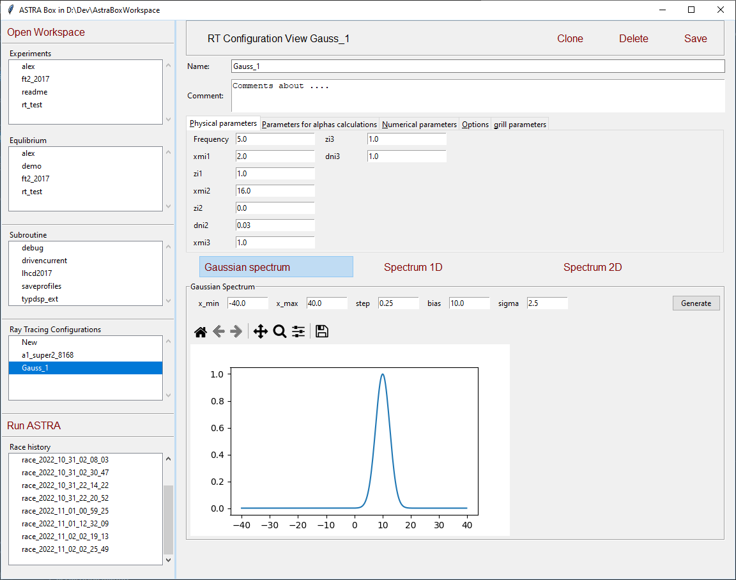Image resolution: width=736 pixels, height=580 pixels.
Task: Click the bias input field
Action: coord(470,303)
